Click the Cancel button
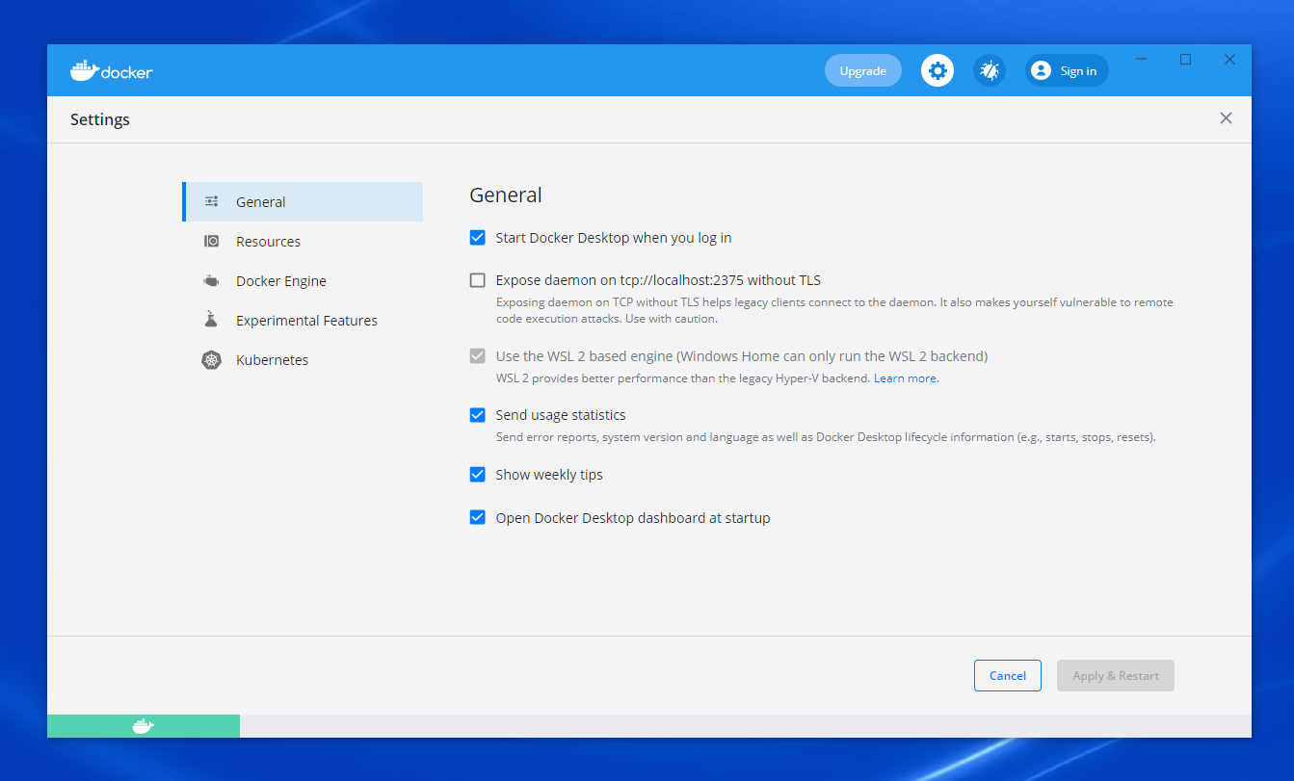Viewport: 1294px width, 781px height. tap(1008, 675)
